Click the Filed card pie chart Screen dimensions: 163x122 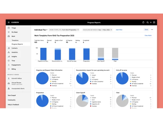pyautogui.click(x=122, y=101)
